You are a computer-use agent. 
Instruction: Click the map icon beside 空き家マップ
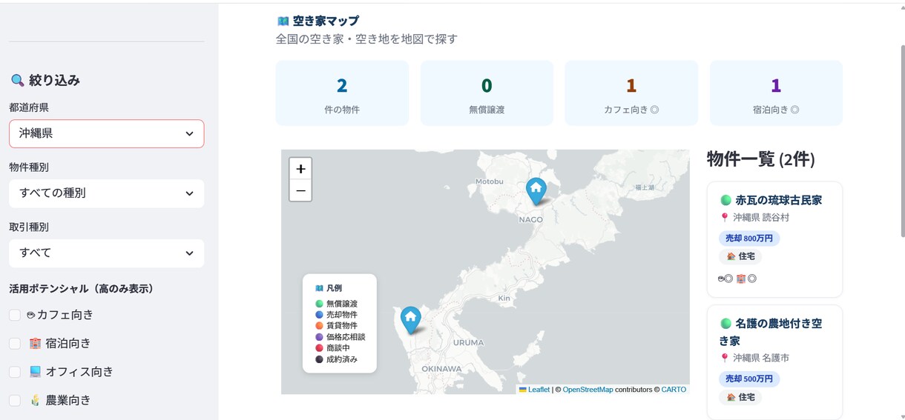[283, 21]
